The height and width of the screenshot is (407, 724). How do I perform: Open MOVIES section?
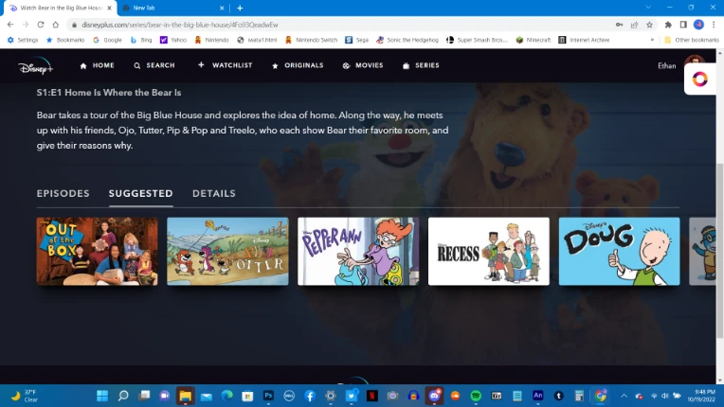tap(363, 65)
